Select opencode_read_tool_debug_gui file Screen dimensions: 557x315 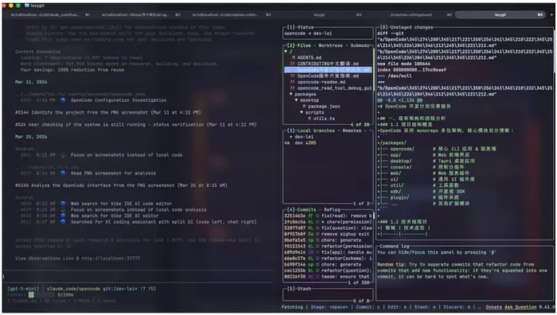[334, 87]
